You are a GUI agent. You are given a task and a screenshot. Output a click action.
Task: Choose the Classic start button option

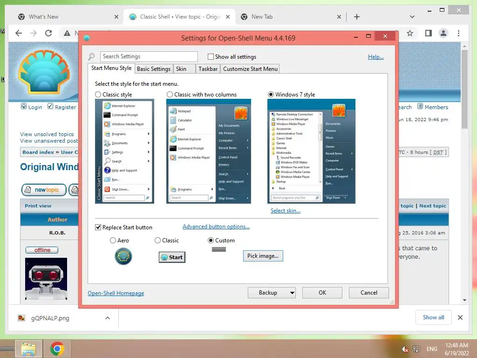point(157,241)
